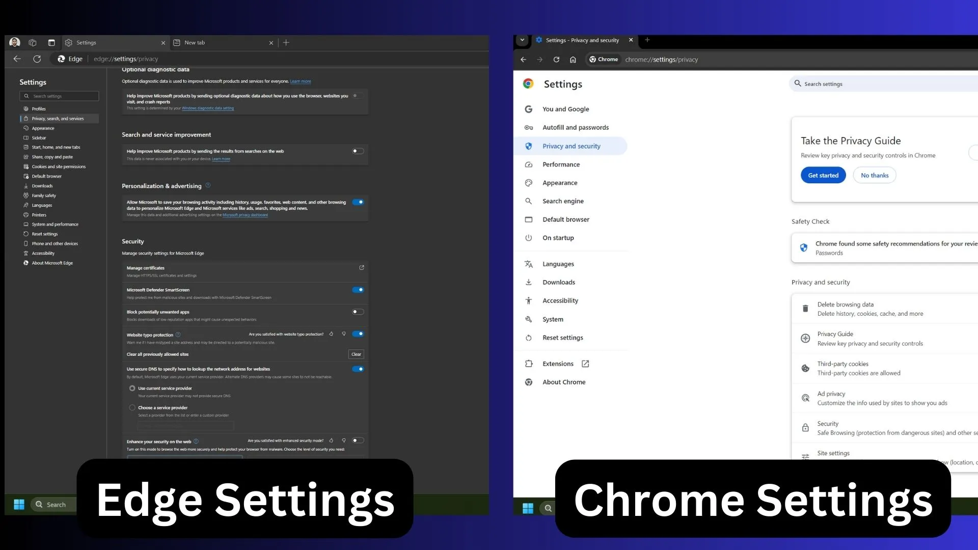Click the Chrome Privacy and security icon

(529, 146)
